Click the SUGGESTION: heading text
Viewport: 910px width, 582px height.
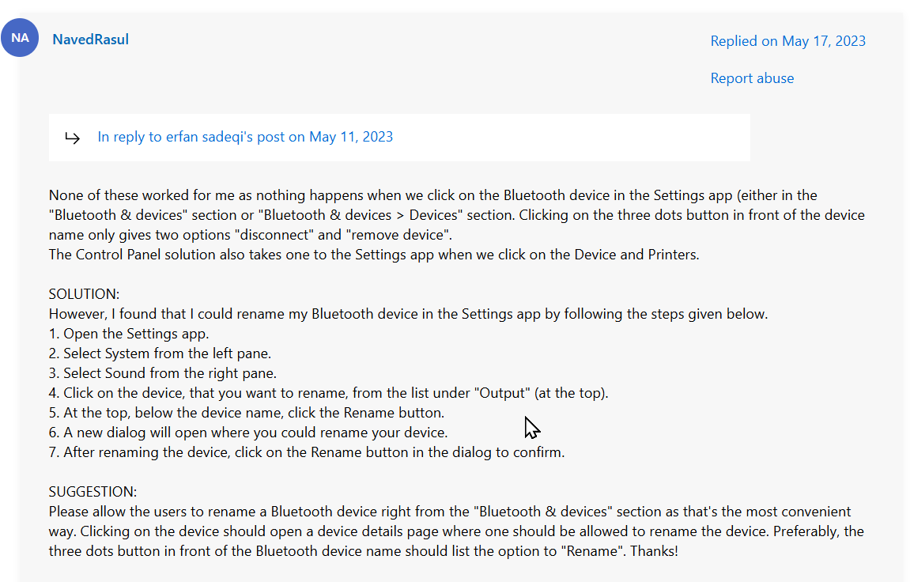93,492
